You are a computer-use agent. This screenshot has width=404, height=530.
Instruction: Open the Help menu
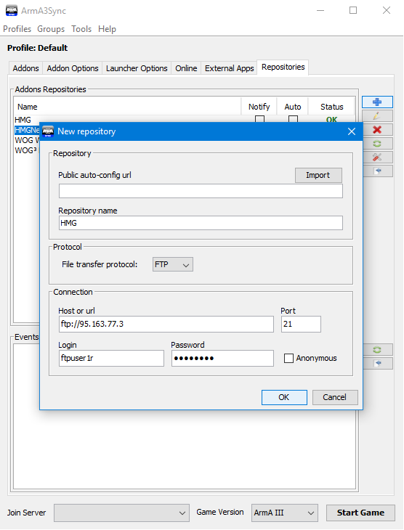click(107, 29)
